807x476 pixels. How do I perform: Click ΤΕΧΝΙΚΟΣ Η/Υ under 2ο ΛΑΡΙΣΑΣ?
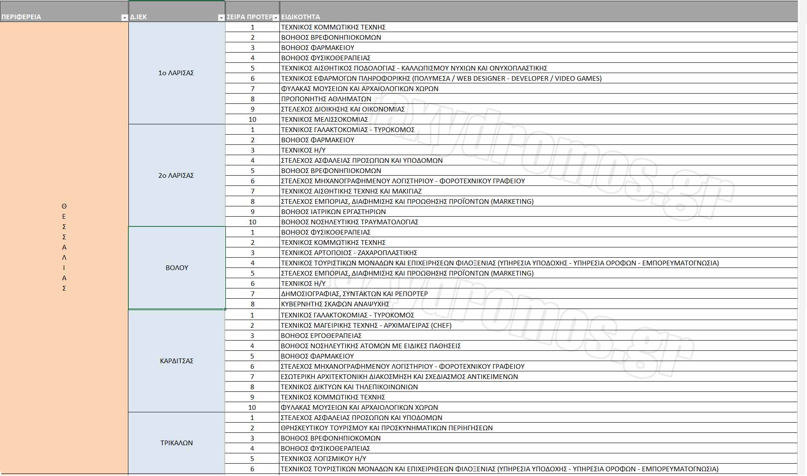pos(539,150)
